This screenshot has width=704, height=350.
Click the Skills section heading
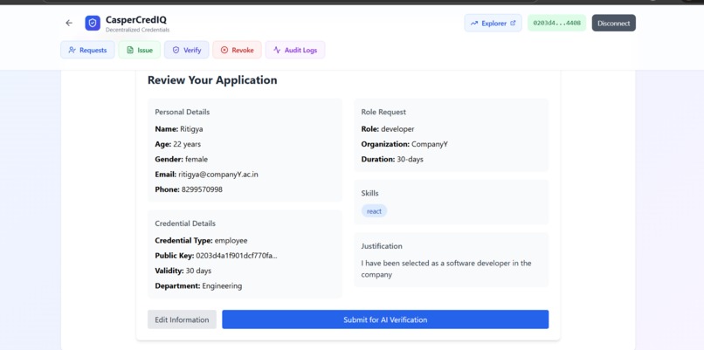point(370,194)
